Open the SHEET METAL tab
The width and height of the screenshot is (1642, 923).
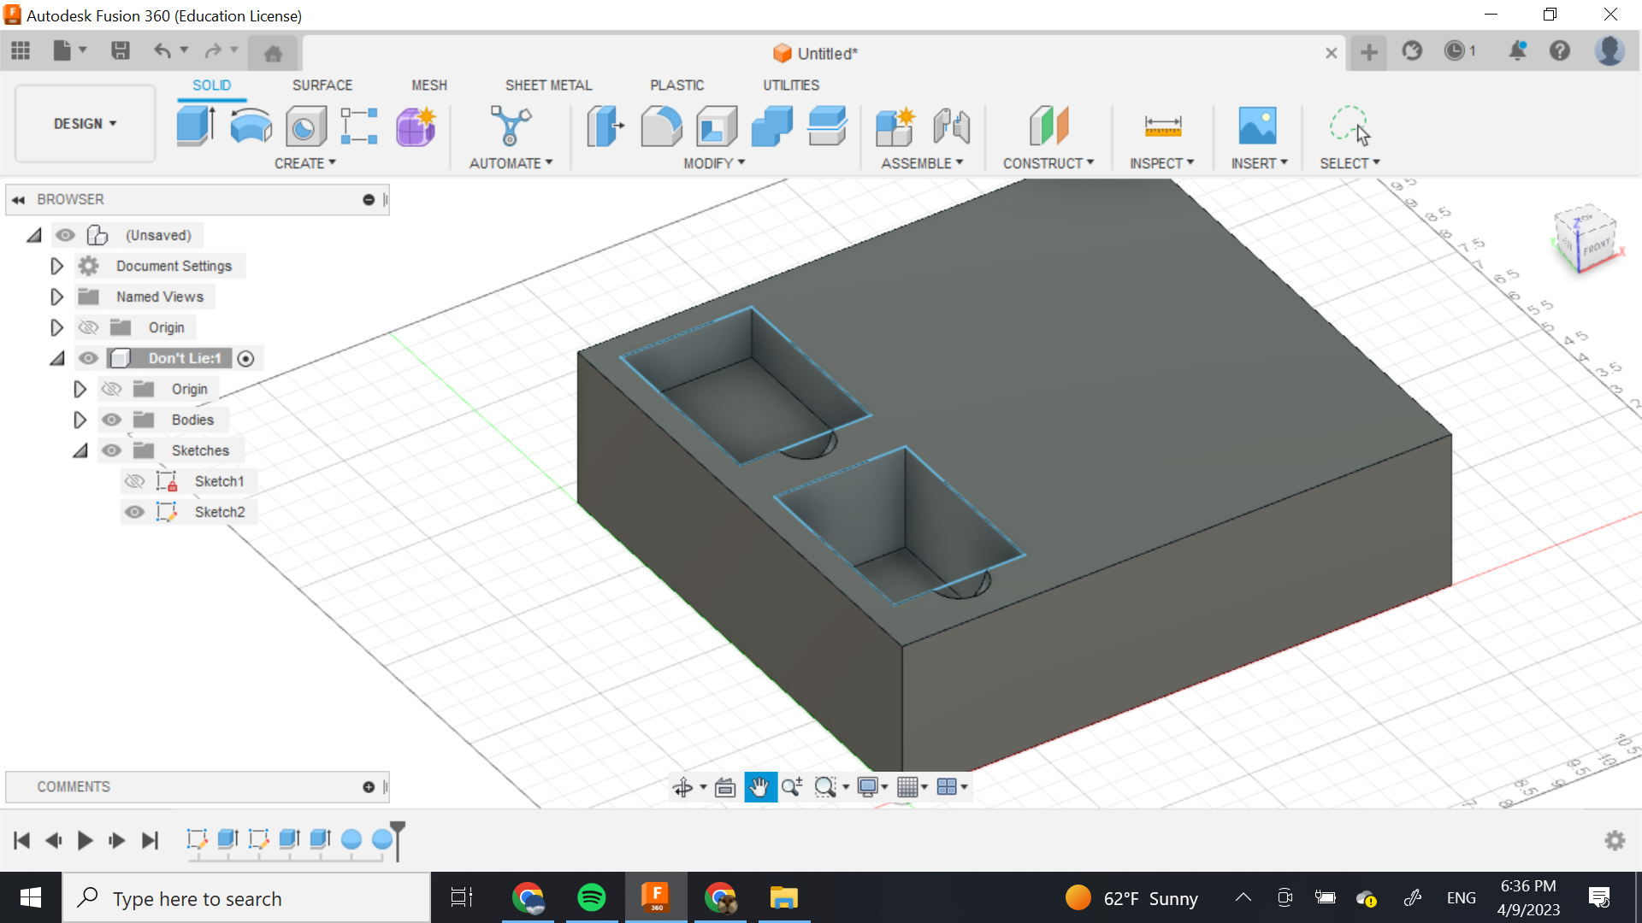pos(548,85)
